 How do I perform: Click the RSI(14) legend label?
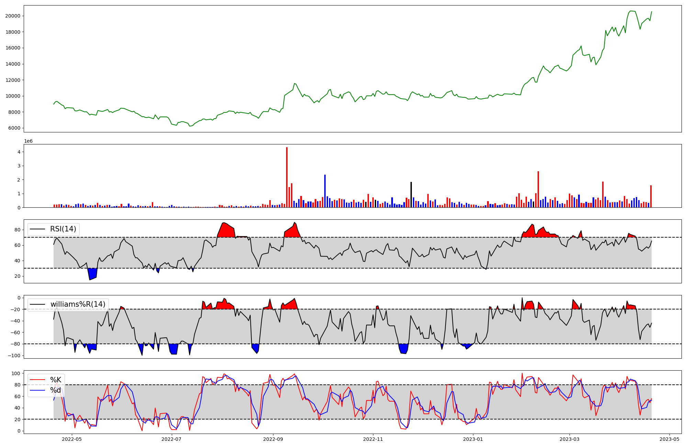point(63,229)
